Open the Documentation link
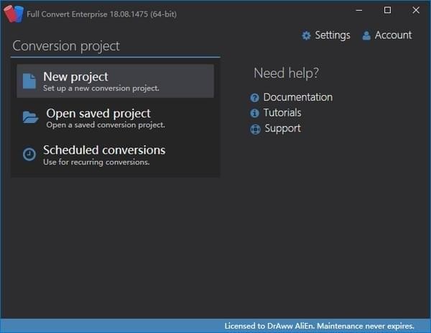This screenshot has width=431, height=333. [x=298, y=97]
